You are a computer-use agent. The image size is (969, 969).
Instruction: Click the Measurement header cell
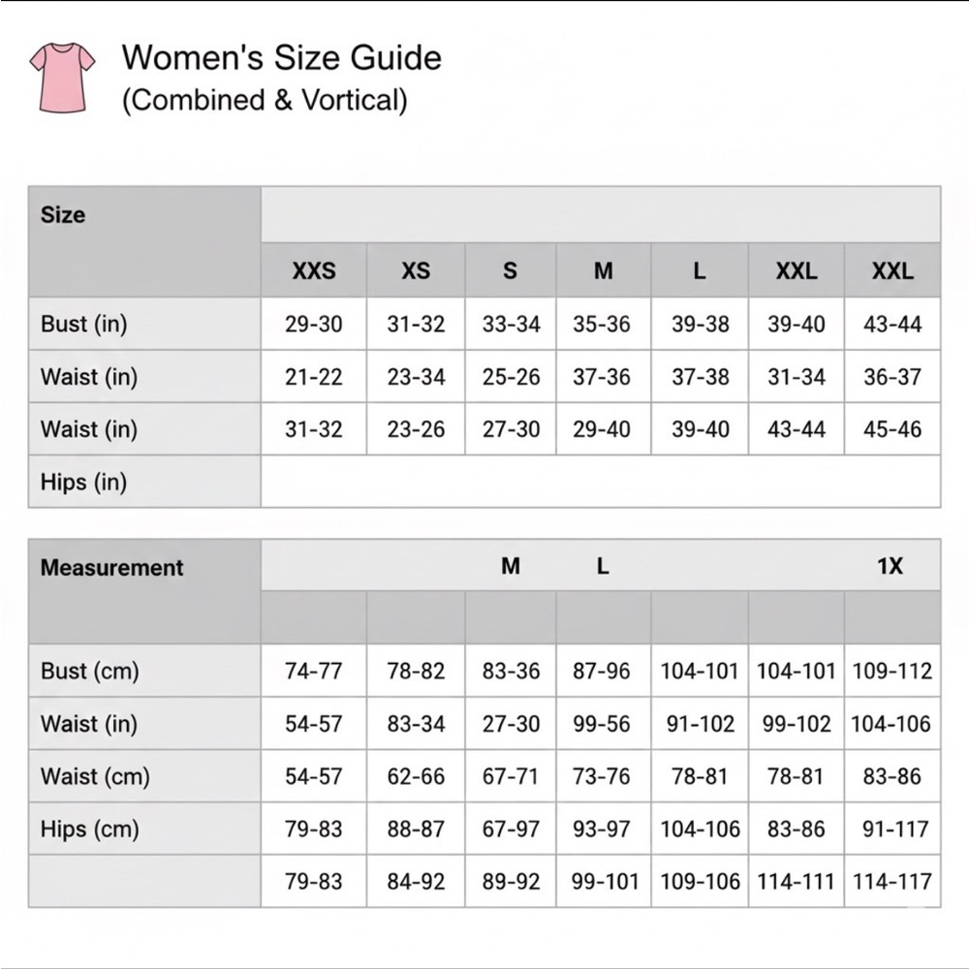point(111,568)
